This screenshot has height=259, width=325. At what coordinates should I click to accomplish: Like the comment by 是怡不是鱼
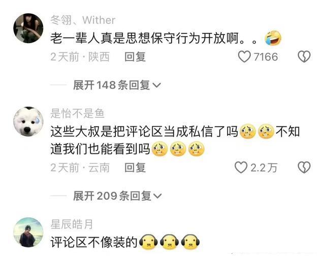(241, 168)
